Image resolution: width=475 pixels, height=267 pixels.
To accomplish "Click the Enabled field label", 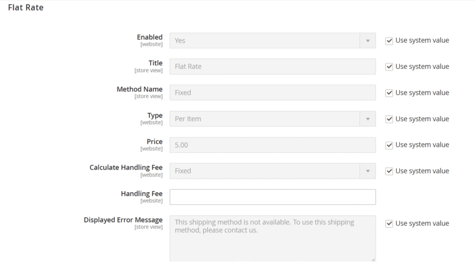I will click(x=149, y=37).
